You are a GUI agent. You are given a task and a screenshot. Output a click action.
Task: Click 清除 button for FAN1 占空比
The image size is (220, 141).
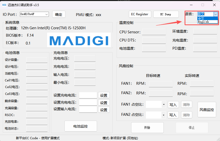point(186,105)
